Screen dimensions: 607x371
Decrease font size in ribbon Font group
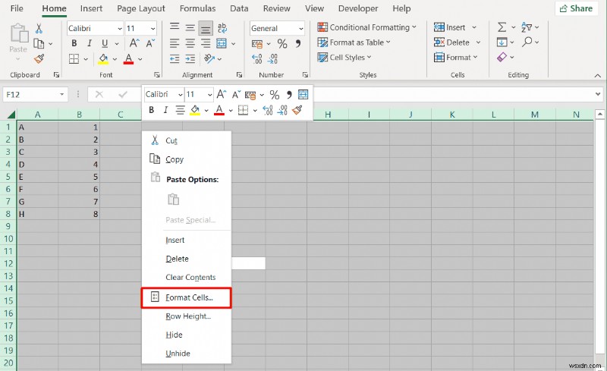[150, 43]
